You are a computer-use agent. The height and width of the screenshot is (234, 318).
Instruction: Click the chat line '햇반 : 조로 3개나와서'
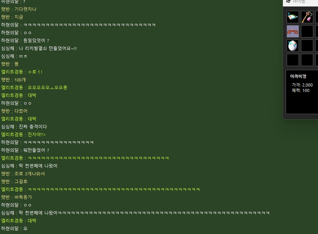(23, 174)
